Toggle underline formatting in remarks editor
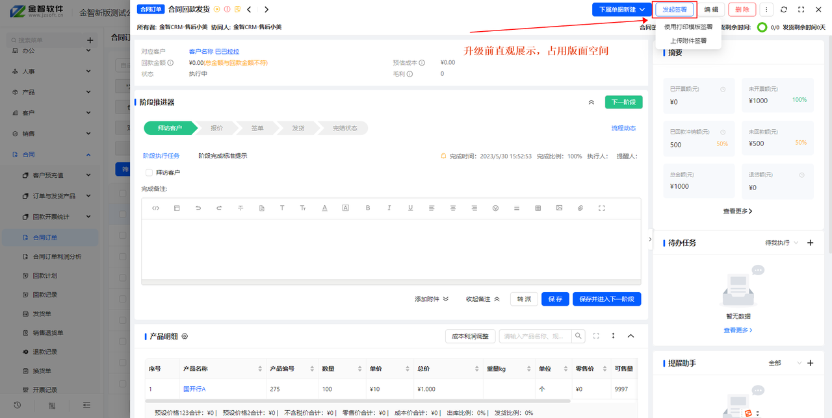Viewport: 832px width, 418px height. [410, 208]
